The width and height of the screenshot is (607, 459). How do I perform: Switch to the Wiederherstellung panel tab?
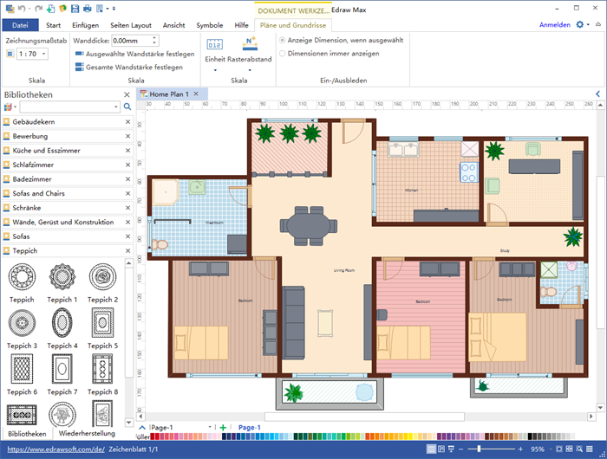point(86,433)
